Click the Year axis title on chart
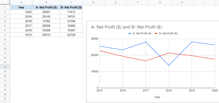Screen dimensions: 219x103 click(157, 97)
